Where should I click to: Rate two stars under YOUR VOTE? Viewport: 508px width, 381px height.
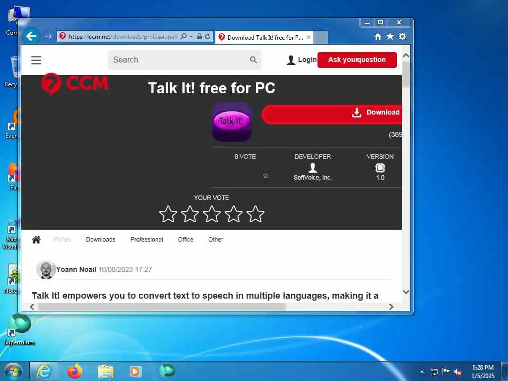[x=190, y=214]
